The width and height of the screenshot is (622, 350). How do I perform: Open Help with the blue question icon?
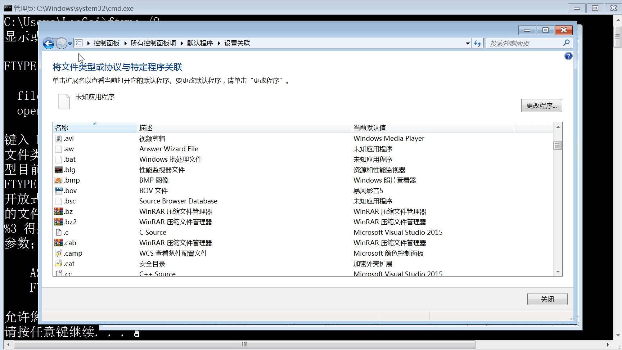click(x=568, y=56)
